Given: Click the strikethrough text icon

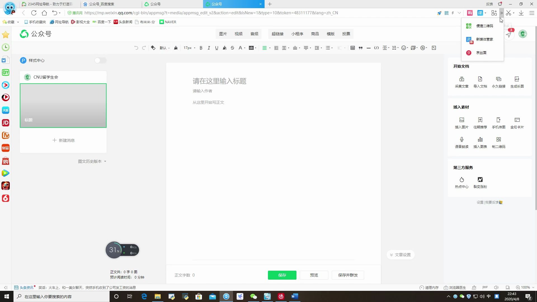Looking at the screenshot, I should [233, 48].
